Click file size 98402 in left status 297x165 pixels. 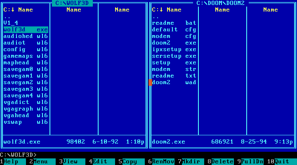76,142
